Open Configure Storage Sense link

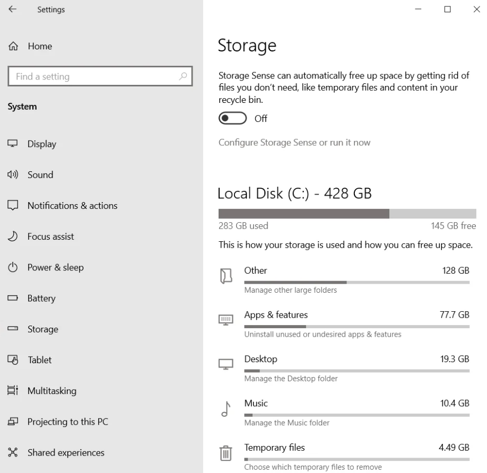294,143
